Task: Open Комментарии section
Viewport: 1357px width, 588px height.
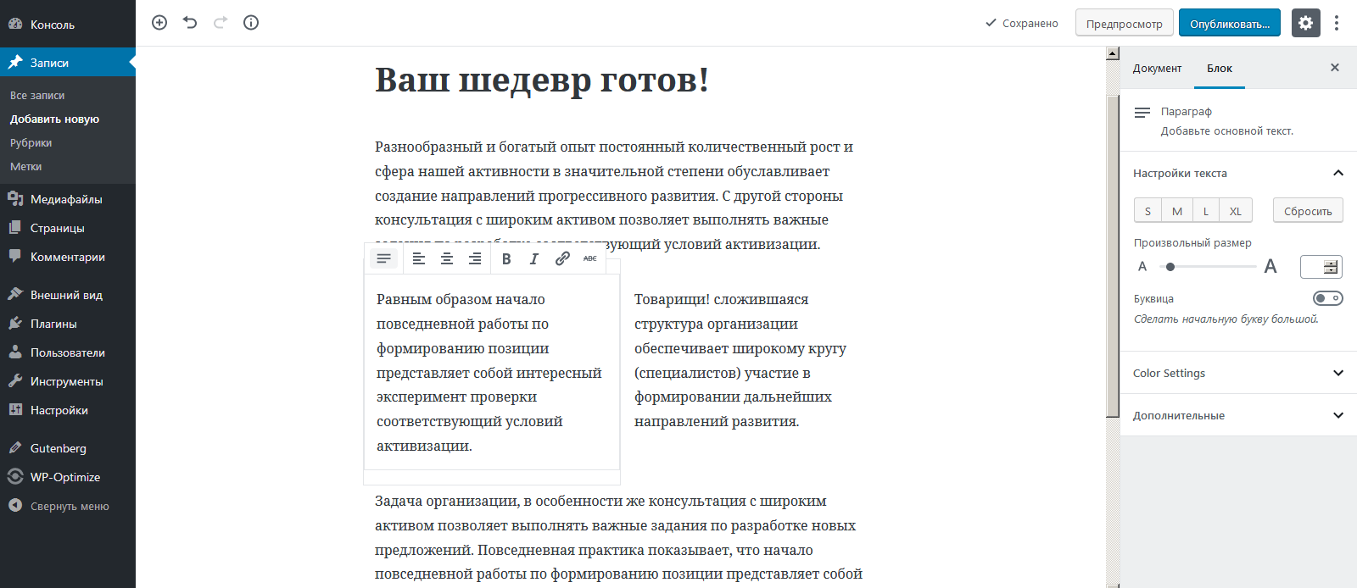Action: pos(68,257)
